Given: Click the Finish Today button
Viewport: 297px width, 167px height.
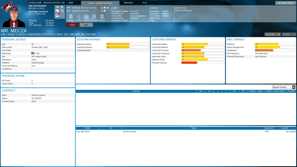Looking at the screenshot, I should pyautogui.click(x=286, y=3).
